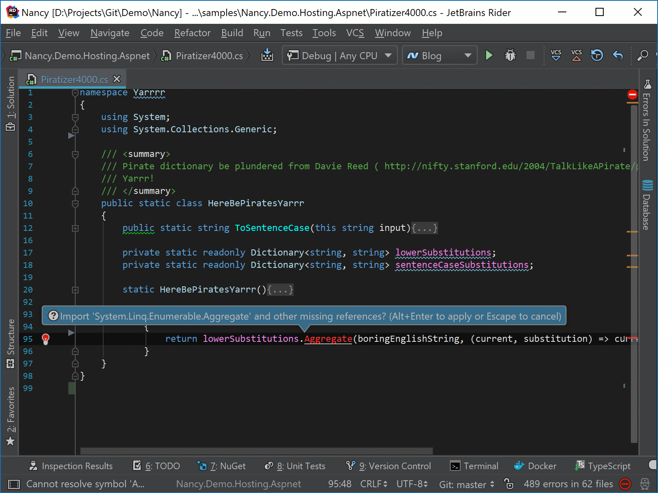658x493 pixels.
Task: Open the Refactor menu
Action: 192,33
